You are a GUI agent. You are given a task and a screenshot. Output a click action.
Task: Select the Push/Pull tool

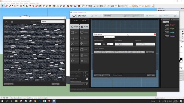coord(27,6)
